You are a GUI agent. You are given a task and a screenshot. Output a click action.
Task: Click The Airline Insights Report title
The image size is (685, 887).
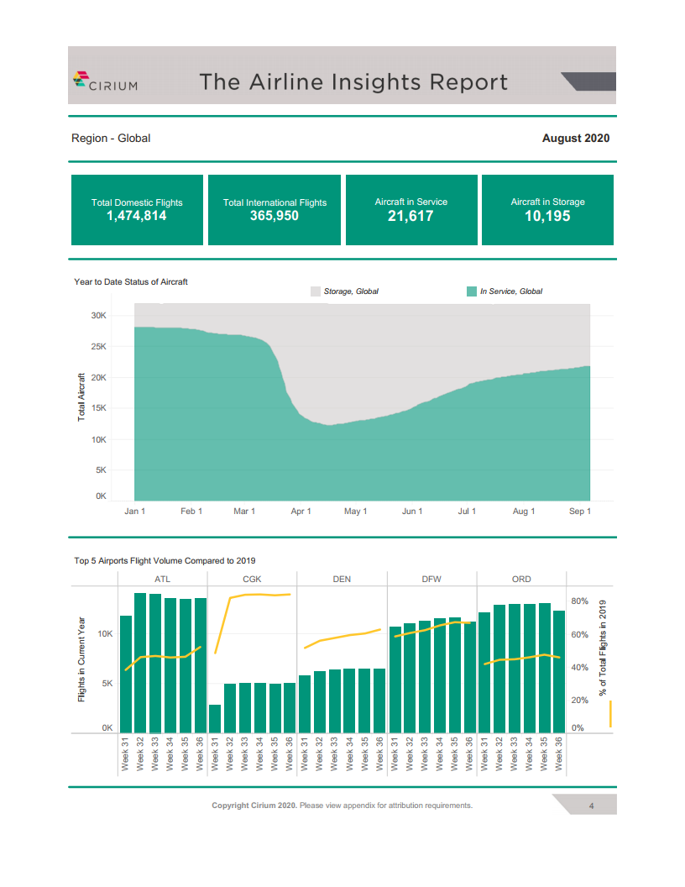353,81
